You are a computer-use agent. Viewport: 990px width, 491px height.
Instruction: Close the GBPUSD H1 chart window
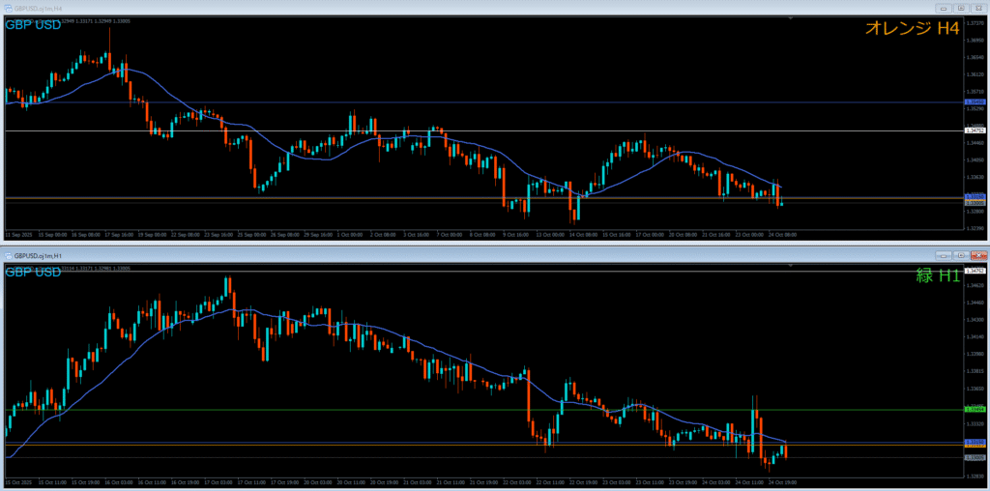(x=977, y=254)
